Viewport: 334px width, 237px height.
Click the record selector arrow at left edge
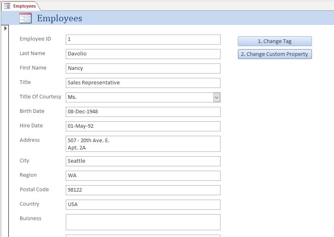pos(5,29)
